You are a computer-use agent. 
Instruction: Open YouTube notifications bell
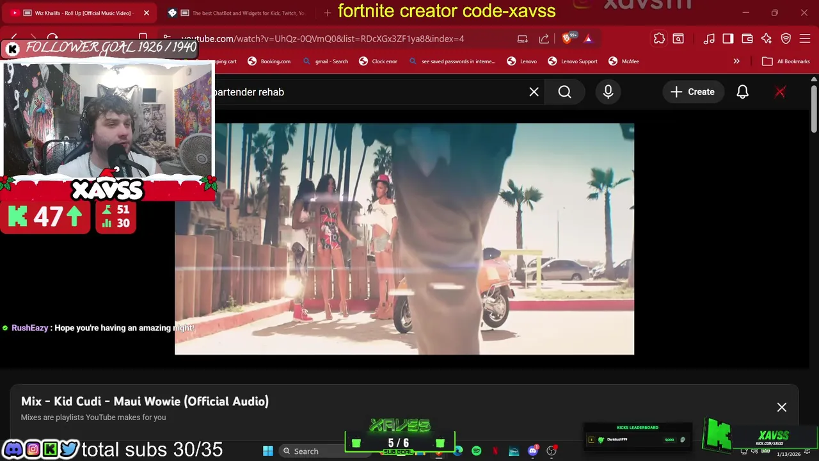tap(742, 92)
